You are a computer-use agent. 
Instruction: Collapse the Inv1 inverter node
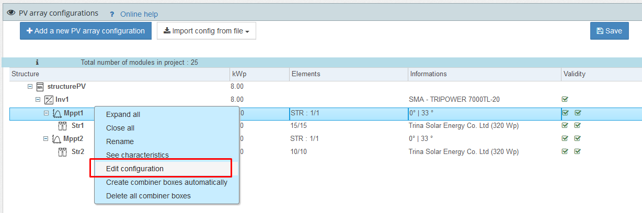pos(38,99)
